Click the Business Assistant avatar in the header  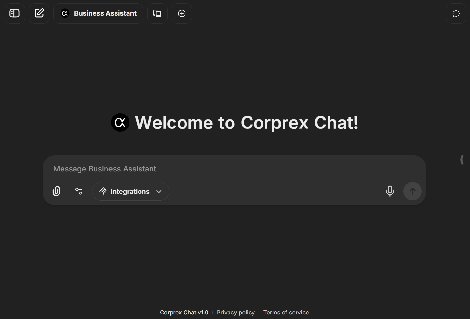[65, 13]
